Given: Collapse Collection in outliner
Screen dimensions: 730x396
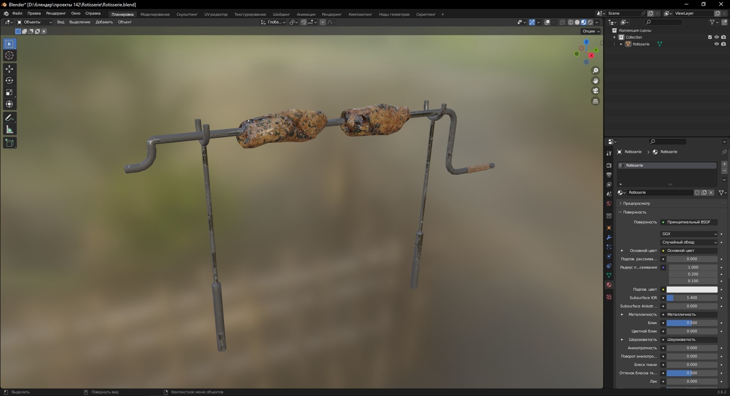Looking at the screenshot, I should point(614,37).
